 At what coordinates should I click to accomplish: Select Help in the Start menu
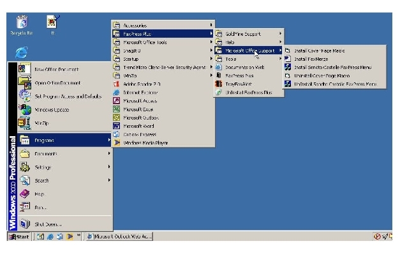pos(65,194)
